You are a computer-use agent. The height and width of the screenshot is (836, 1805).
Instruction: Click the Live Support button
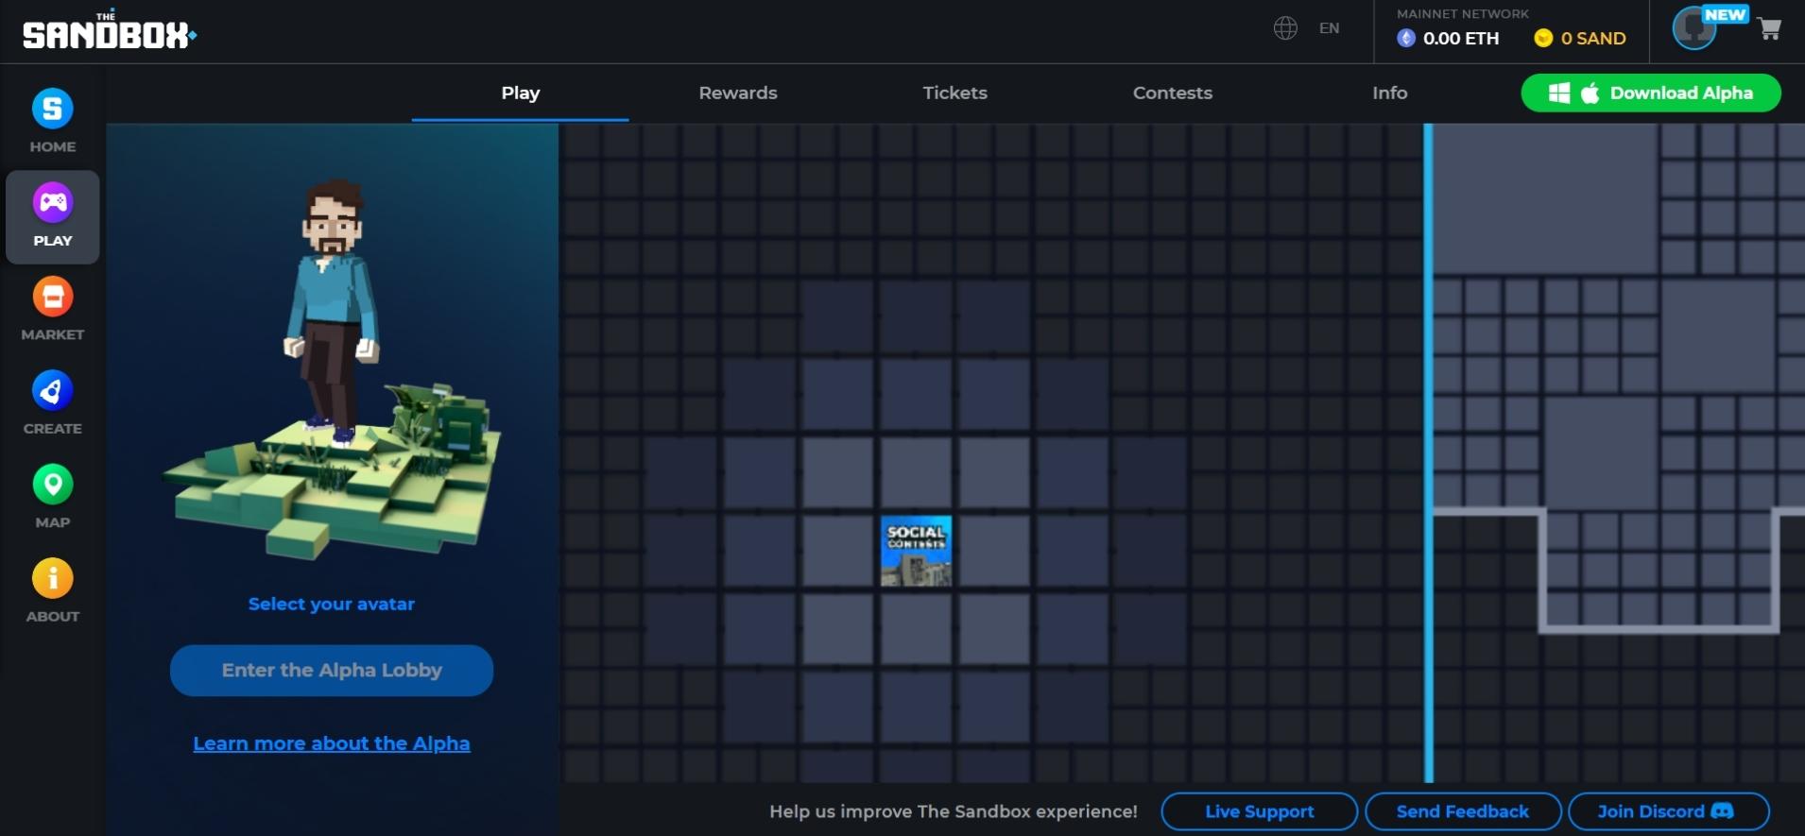(x=1260, y=811)
